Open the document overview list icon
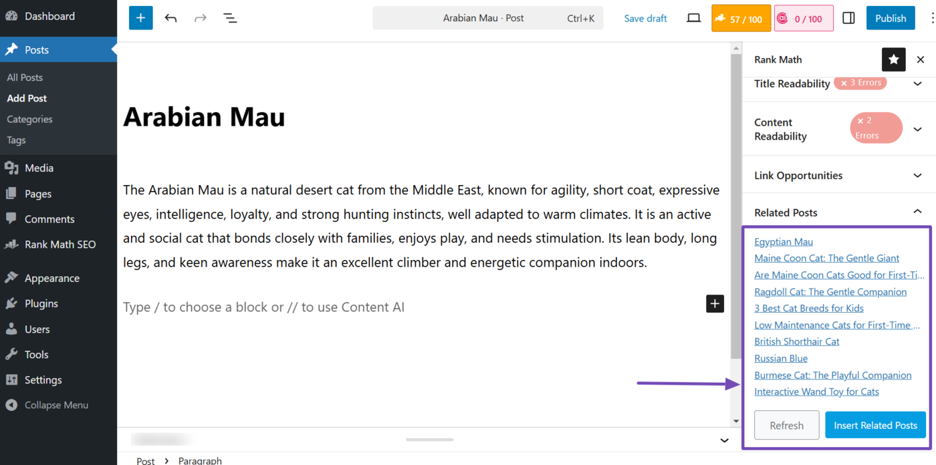The height and width of the screenshot is (465, 936). tap(230, 18)
